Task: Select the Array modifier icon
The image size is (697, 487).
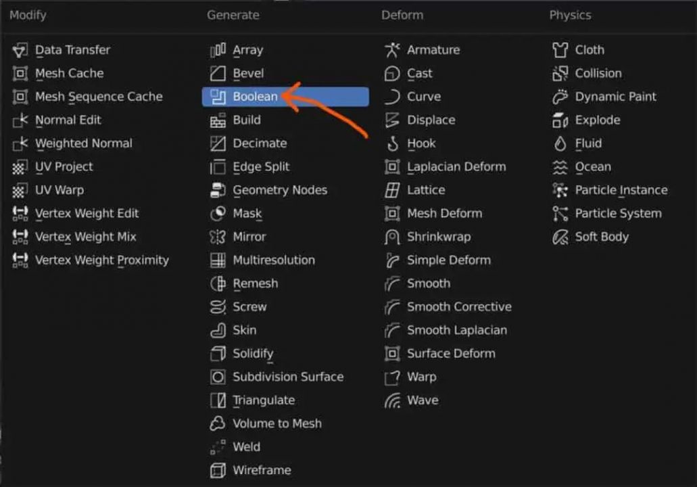Action: (218, 50)
